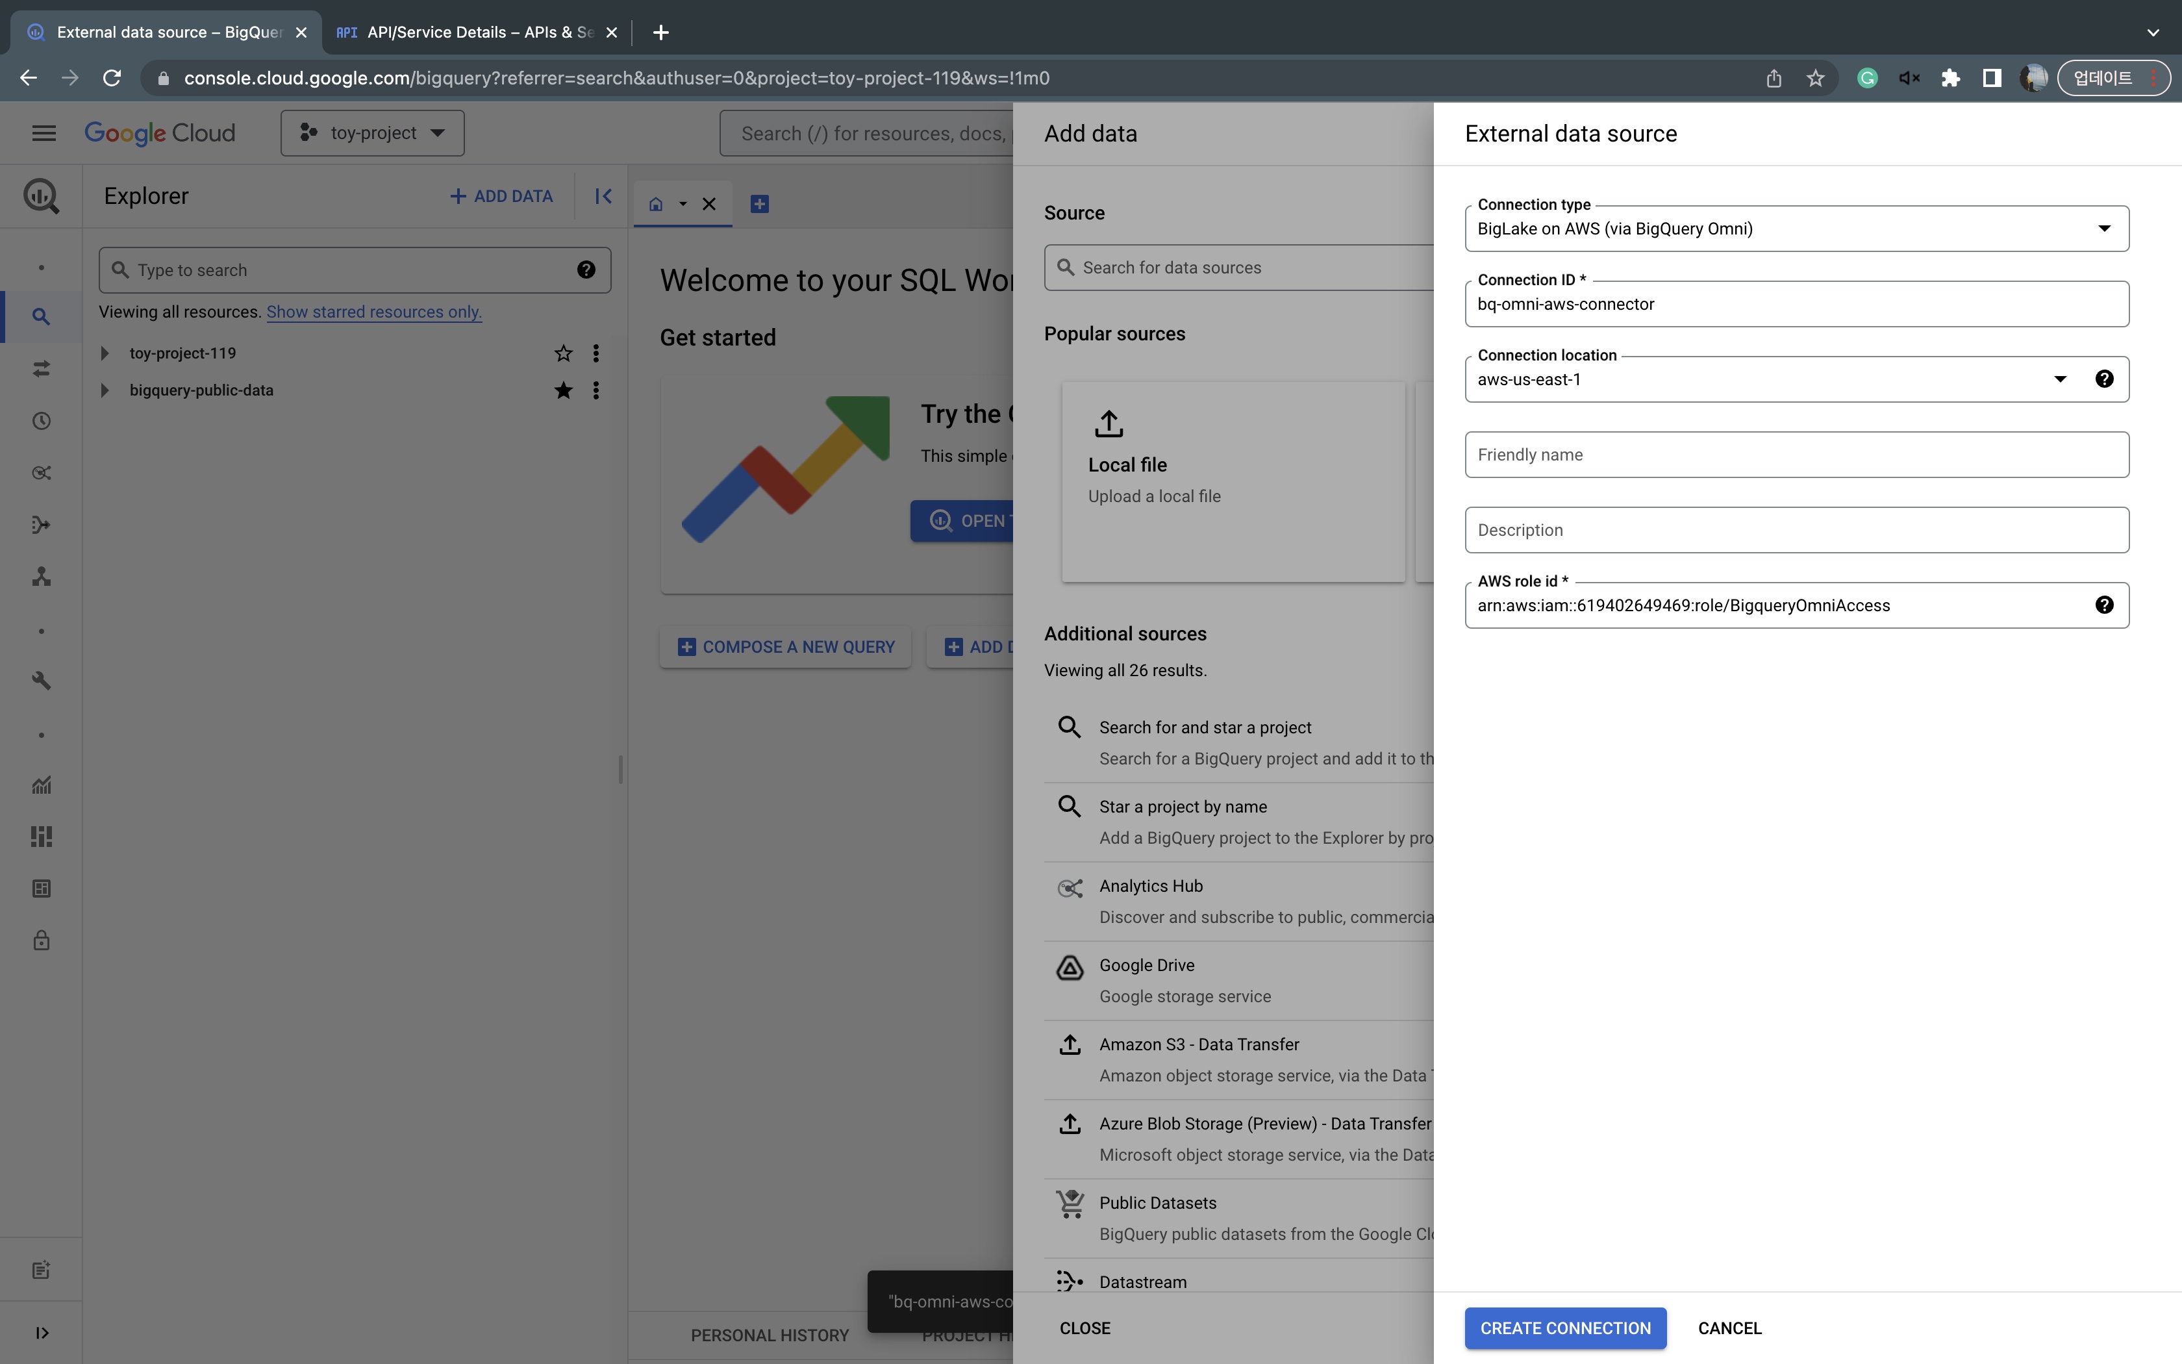
Task: Expand the toy-project-119 tree node
Action: (x=105, y=353)
